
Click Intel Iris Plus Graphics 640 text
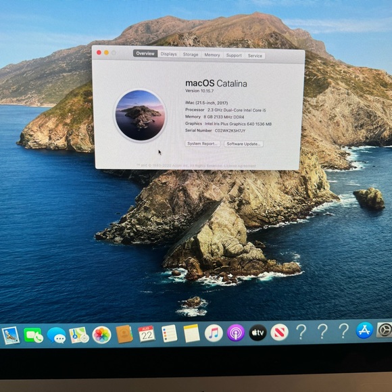coord(239,124)
